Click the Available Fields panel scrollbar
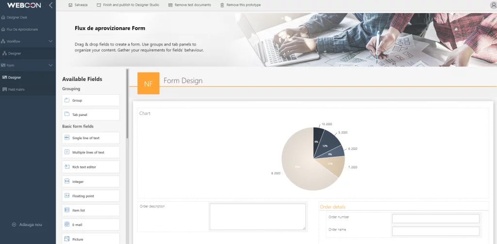The width and height of the screenshot is (497, 244). click(128, 104)
